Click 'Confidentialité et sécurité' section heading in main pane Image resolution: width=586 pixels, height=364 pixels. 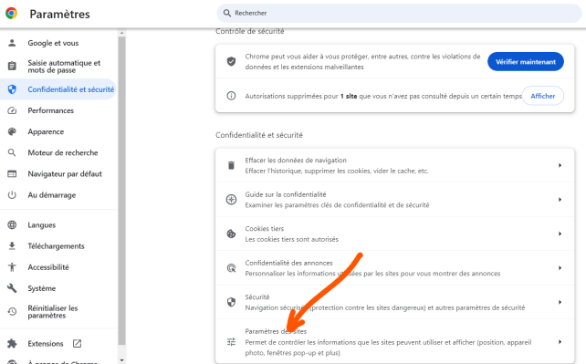click(259, 135)
